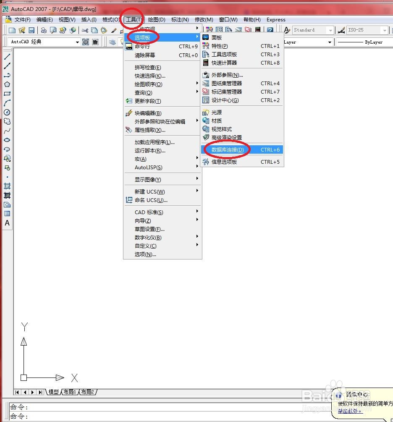Select the Polygon tool
393x422 pixels.
[x=7, y=84]
